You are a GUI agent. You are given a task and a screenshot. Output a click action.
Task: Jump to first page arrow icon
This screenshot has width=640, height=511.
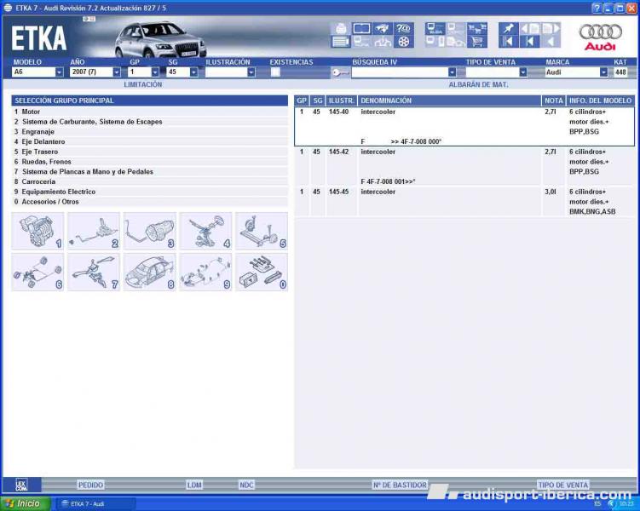pyautogui.click(x=508, y=41)
